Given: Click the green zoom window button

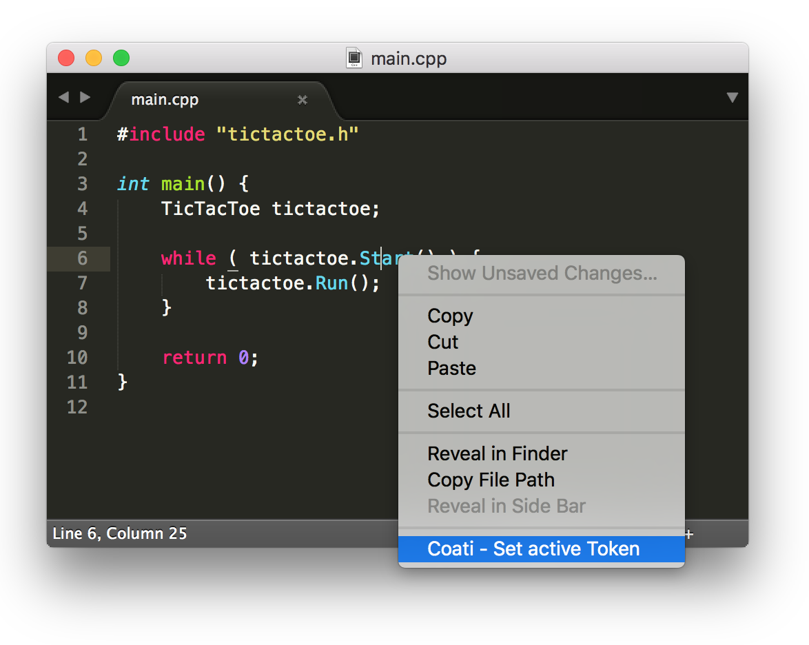Looking at the screenshot, I should 121,58.
